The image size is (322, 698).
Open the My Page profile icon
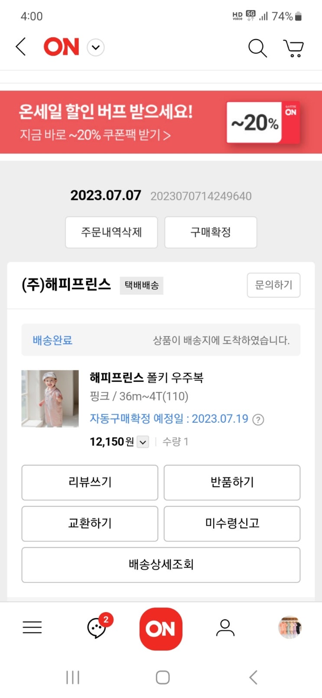225,627
